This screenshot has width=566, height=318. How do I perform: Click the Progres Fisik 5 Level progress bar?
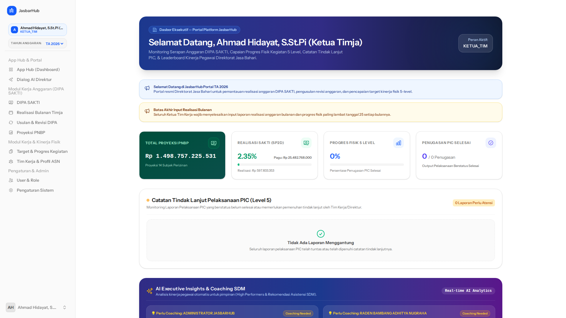(x=367, y=165)
